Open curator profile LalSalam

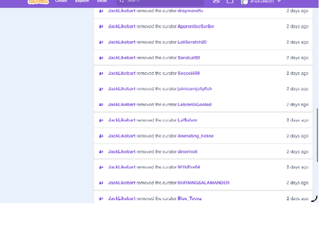coord(187,120)
